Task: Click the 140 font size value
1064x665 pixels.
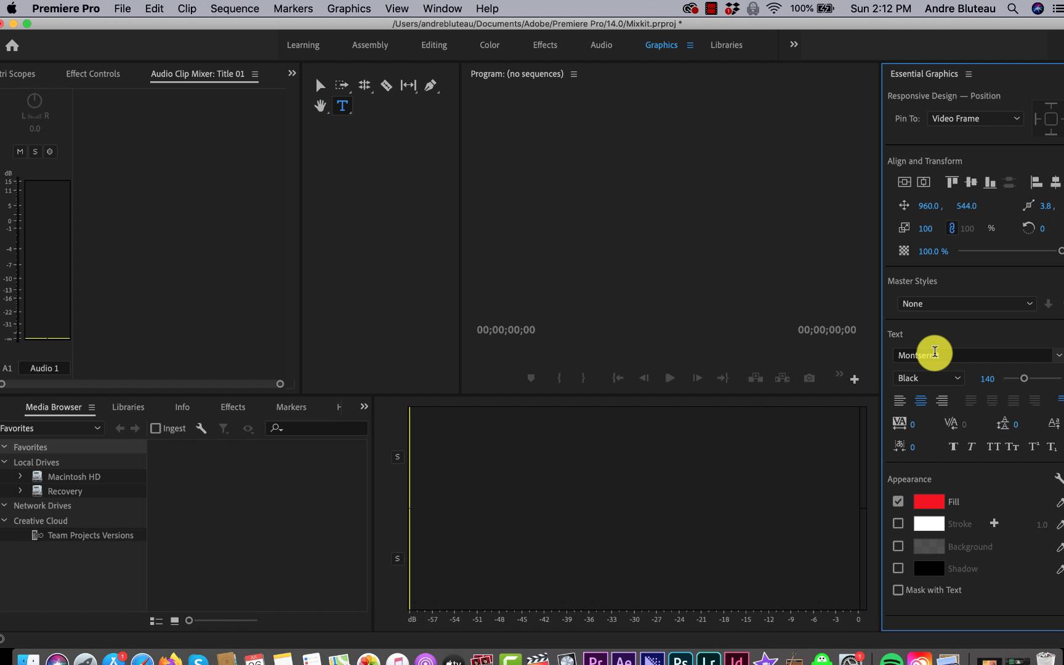Action: (x=987, y=379)
